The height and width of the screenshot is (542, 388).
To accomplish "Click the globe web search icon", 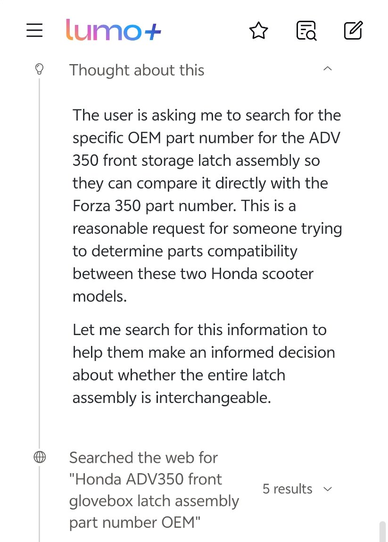I will [40, 457].
